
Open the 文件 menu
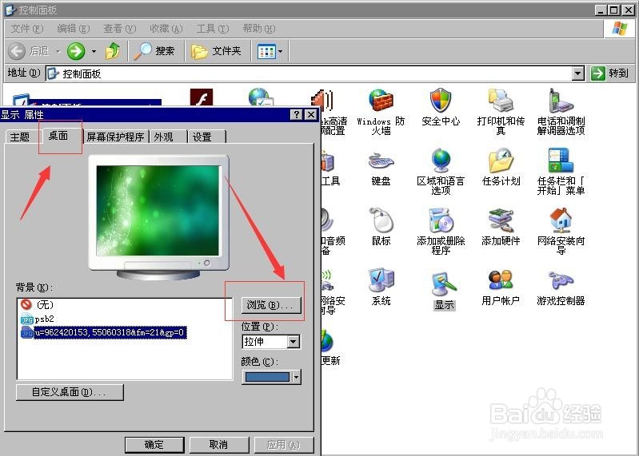click(x=27, y=29)
